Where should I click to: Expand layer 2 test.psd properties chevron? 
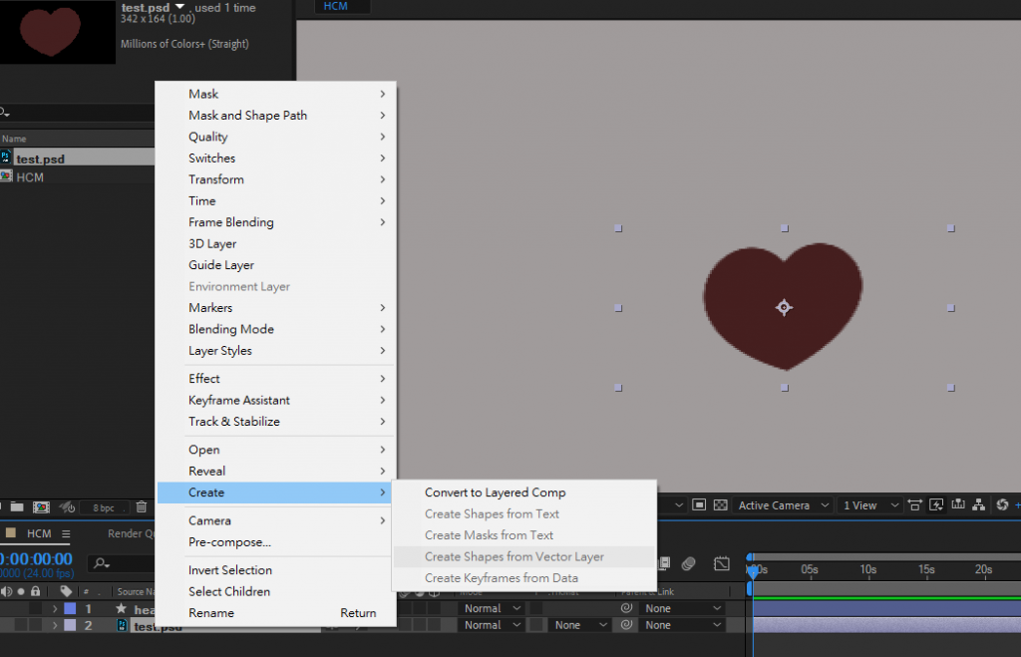[x=55, y=625]
